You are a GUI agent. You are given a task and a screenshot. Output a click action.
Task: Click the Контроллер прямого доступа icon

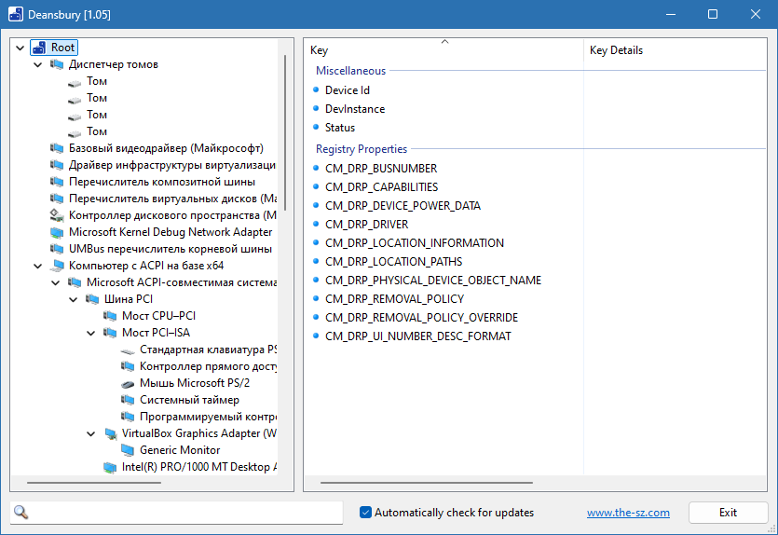click(128, 366)
